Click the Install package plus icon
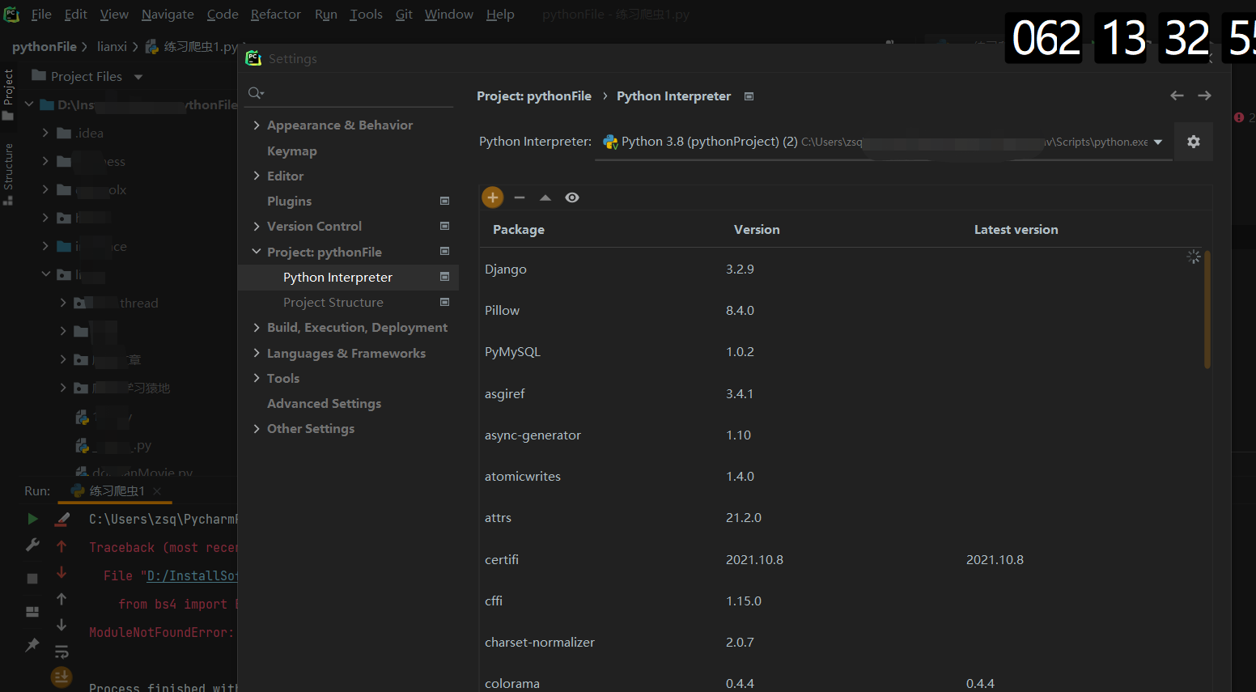Image resolution: width=1256 pixels, height=692 pixels. click(x=492, y=197)
